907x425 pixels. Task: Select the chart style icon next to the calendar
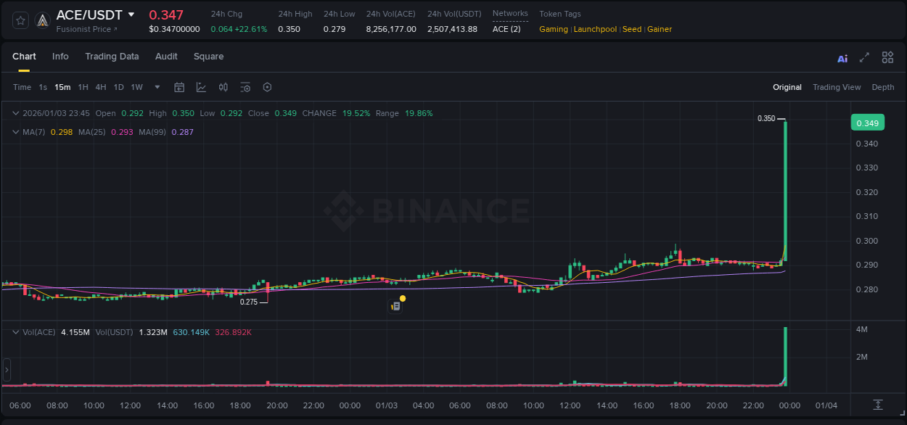[x=201, y=87]
